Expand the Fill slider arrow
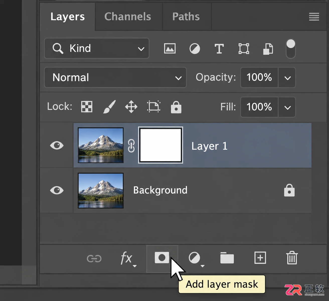This screenshot has width=329, height=301. pyautogui.click(x=287, y=107)
